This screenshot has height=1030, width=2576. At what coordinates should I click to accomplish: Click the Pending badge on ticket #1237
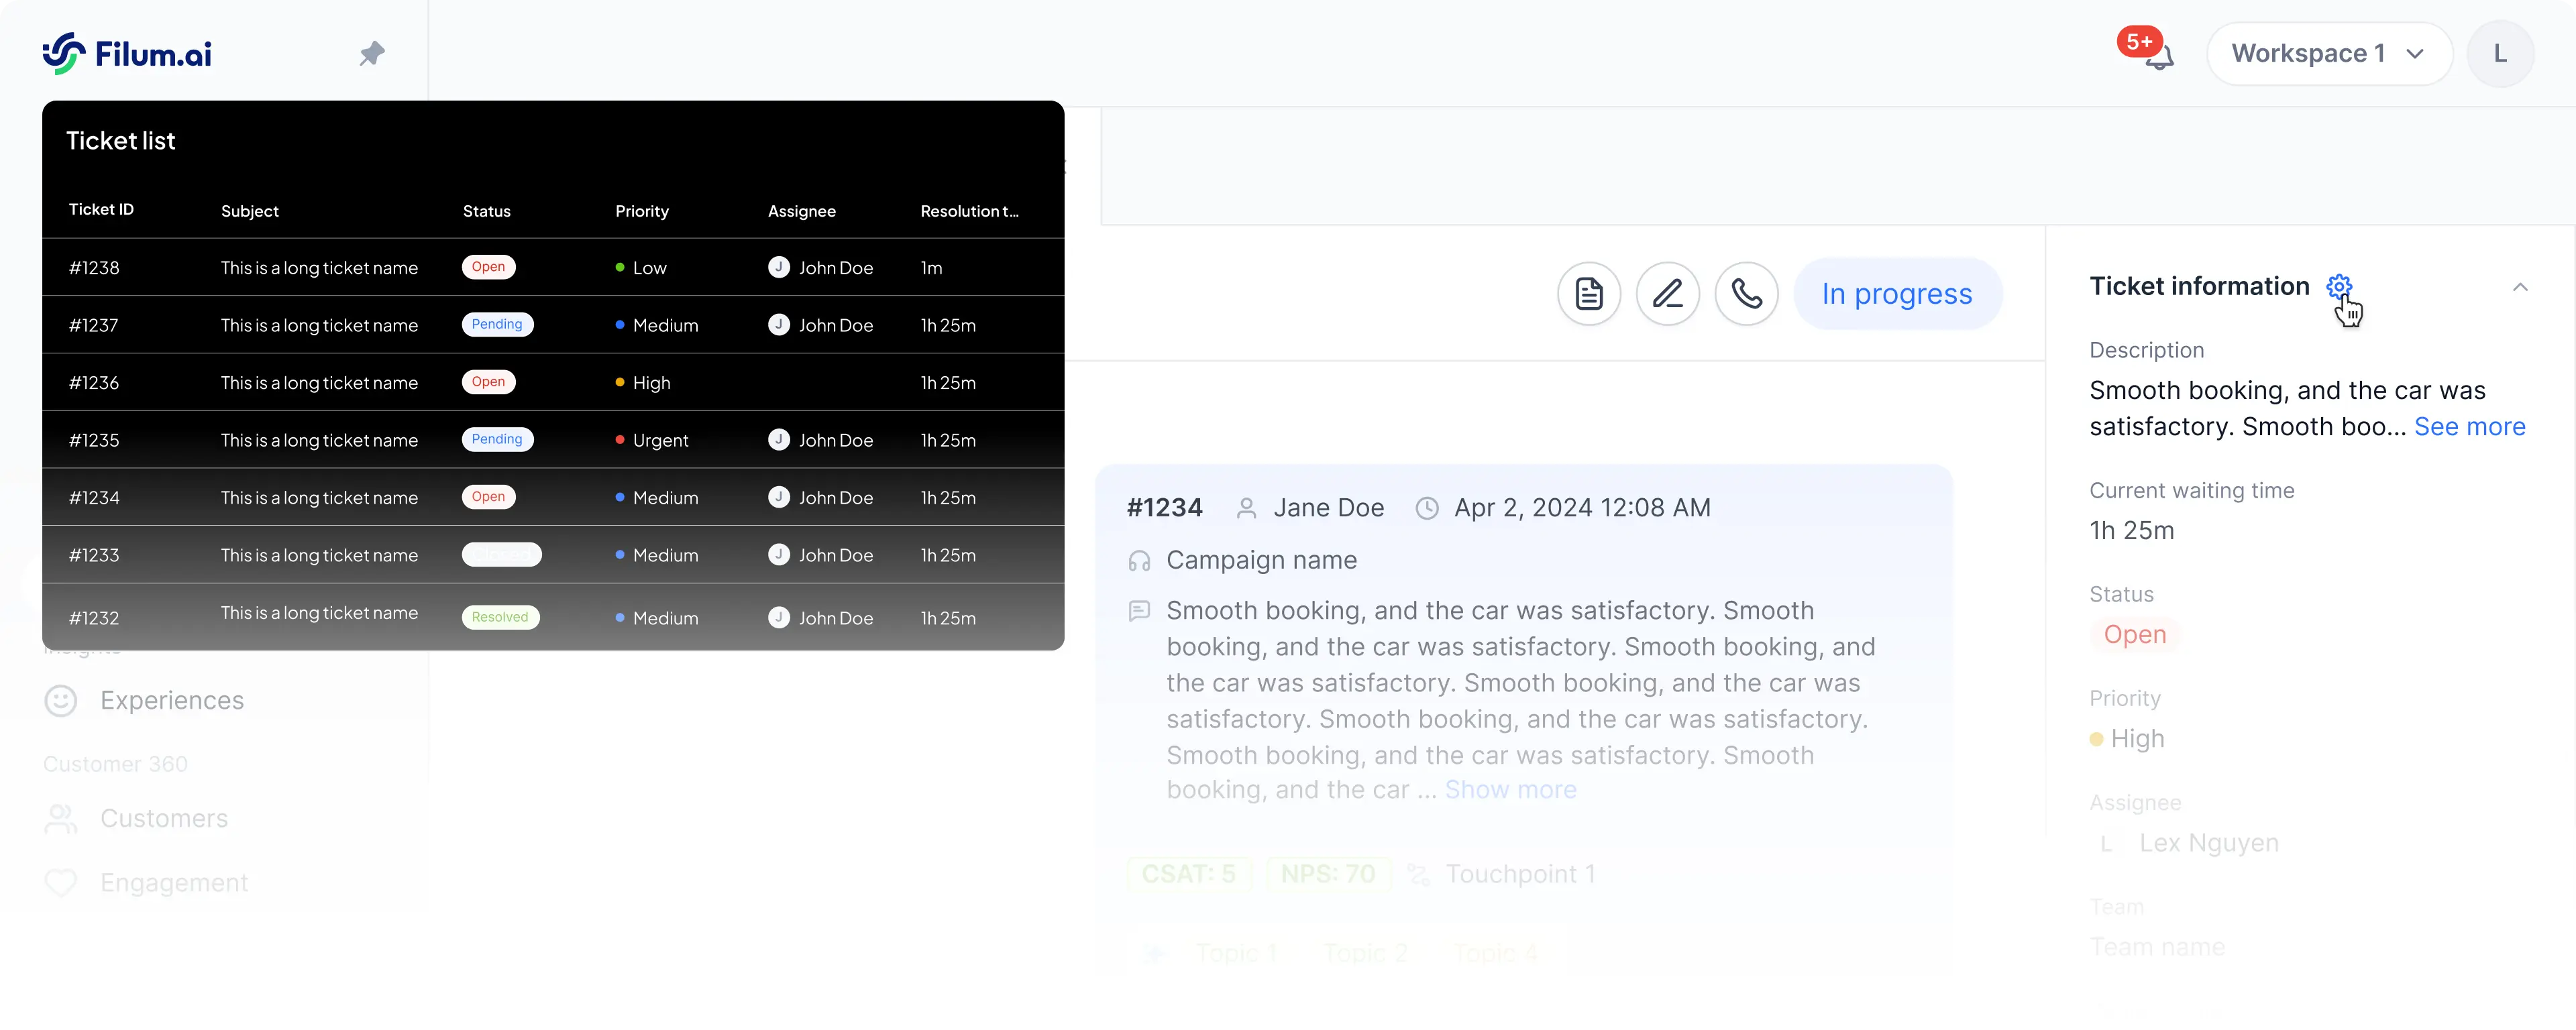(497, 325)
